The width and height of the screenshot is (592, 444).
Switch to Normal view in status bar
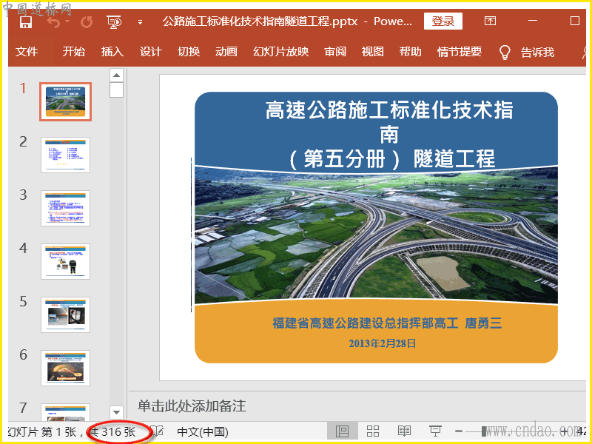(x=342, y=431)
